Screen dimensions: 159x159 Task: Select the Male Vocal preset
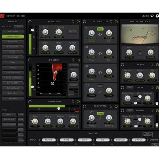coord(13,31)
